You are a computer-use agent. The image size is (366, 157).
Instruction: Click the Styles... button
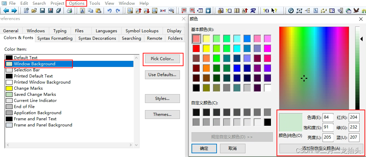pyautogui.click(x=162, y=99)
